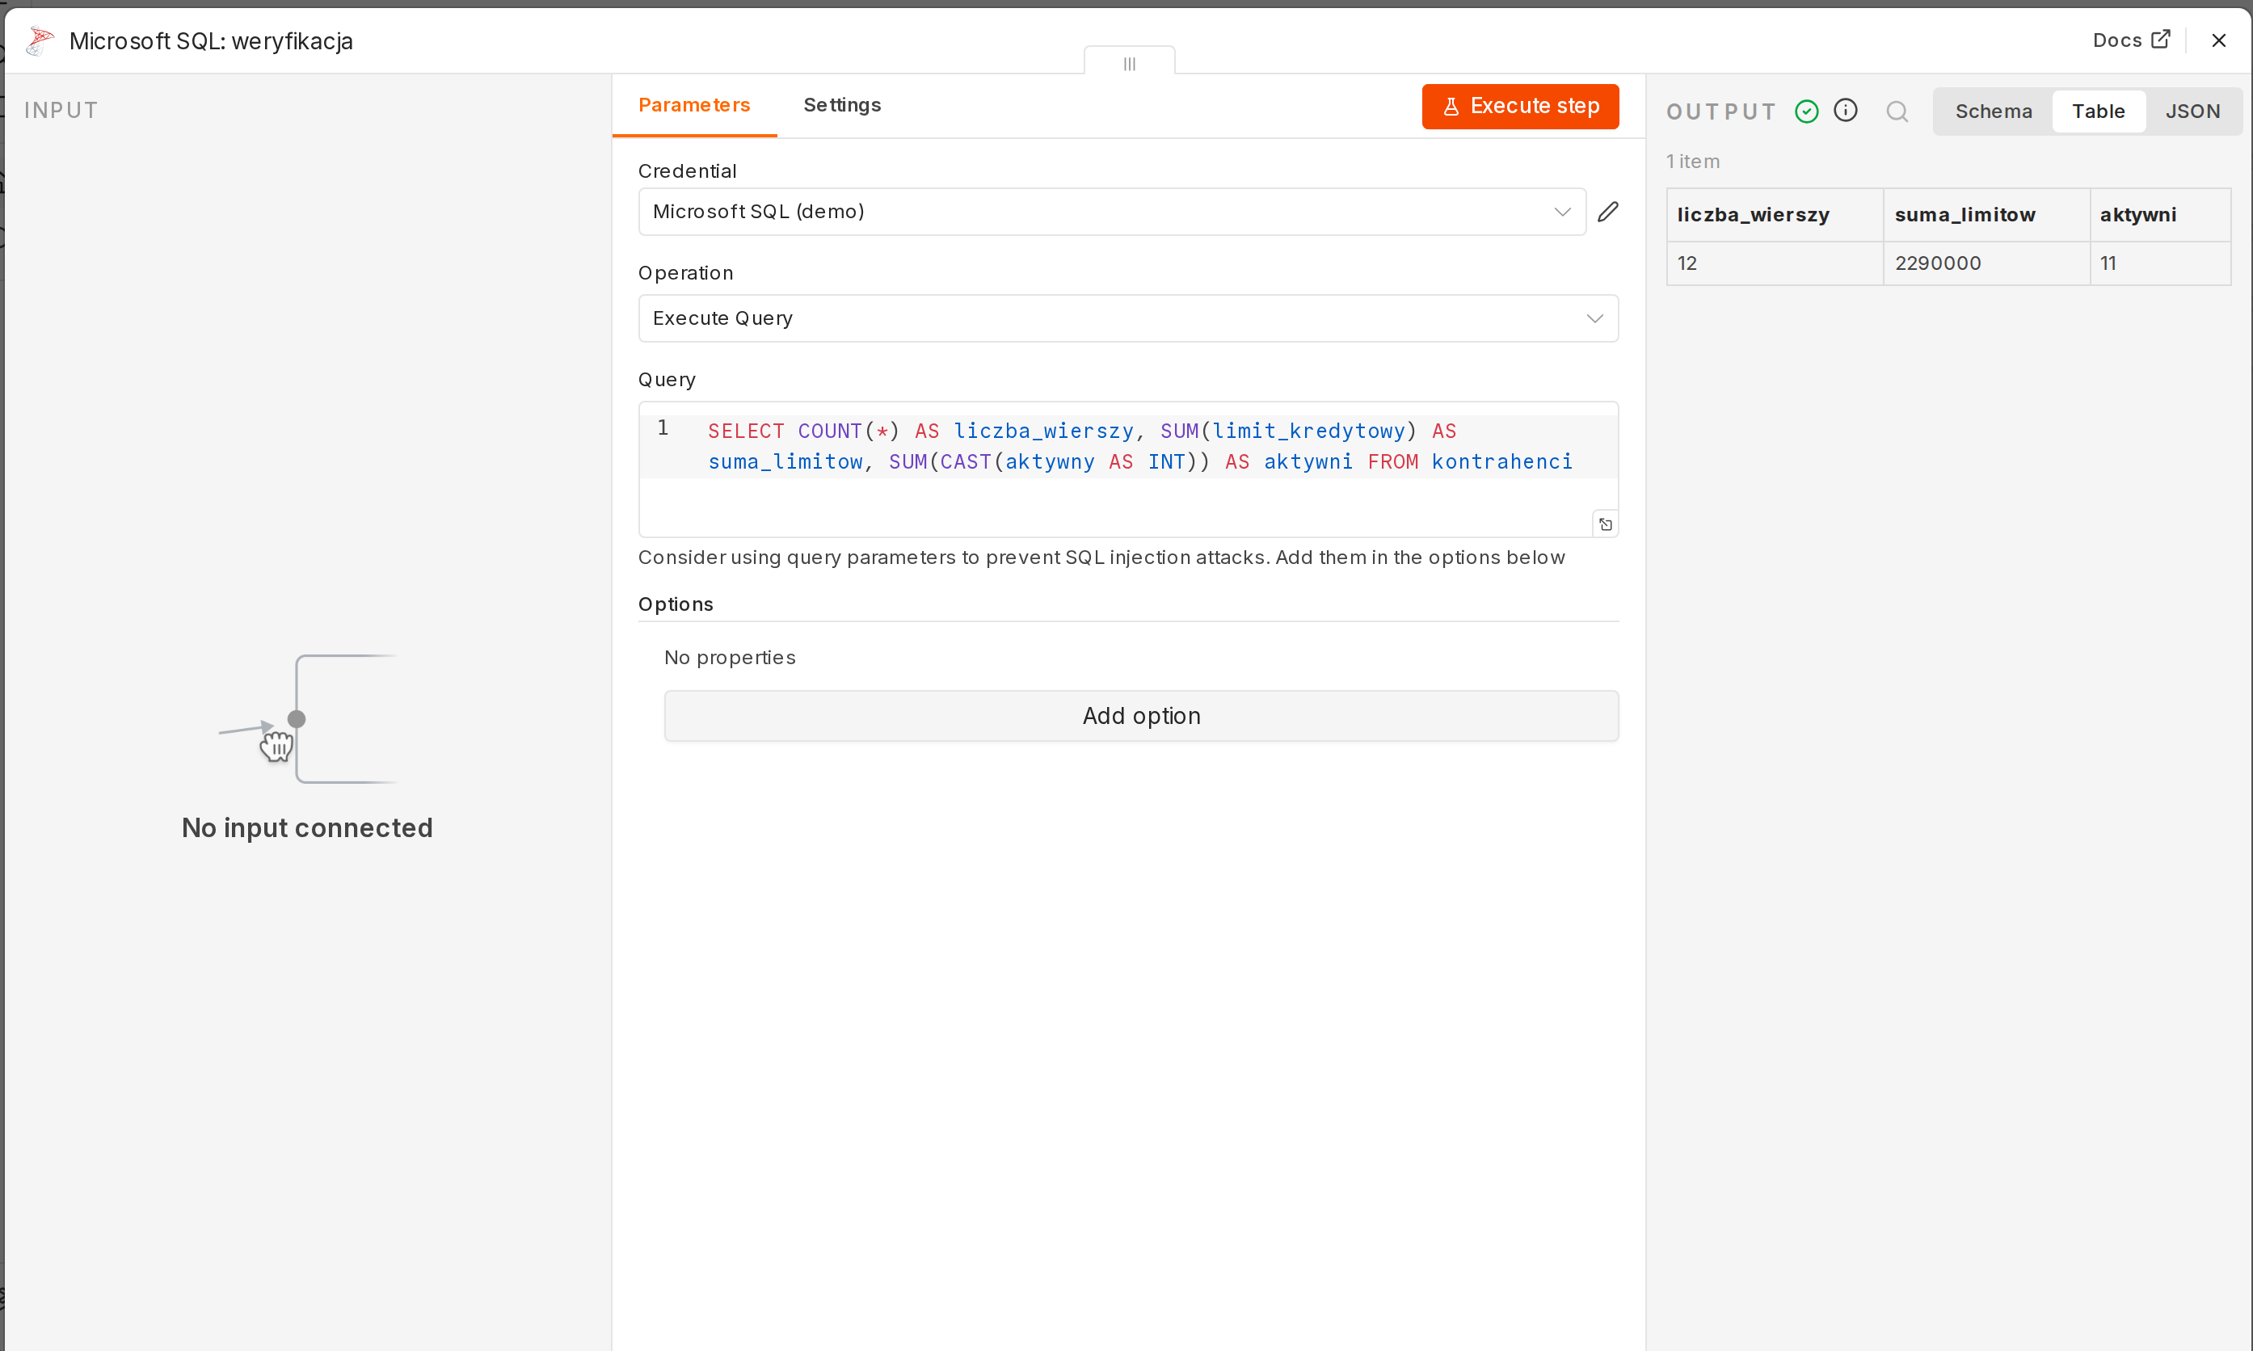Switch to the Settings tab
Image resolution: width=2253 pixels, height=1351 pixels.
click(x=842, y=105)
